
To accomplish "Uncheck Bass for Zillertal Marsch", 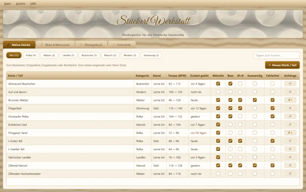I will [x=231, y=165].
